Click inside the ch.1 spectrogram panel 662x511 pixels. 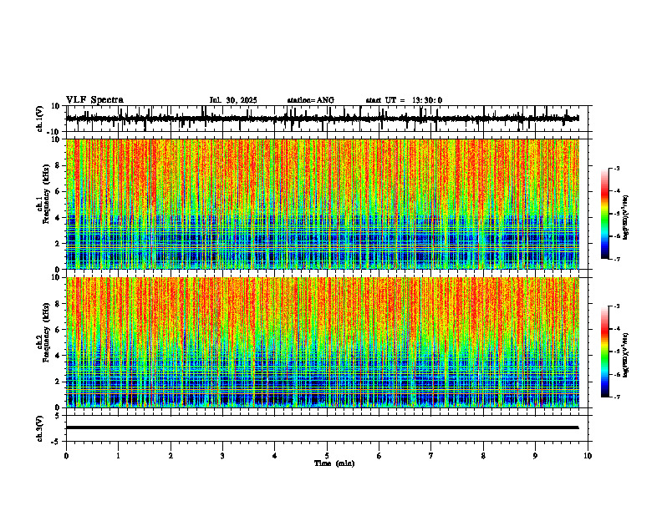[x=322, y=204]
